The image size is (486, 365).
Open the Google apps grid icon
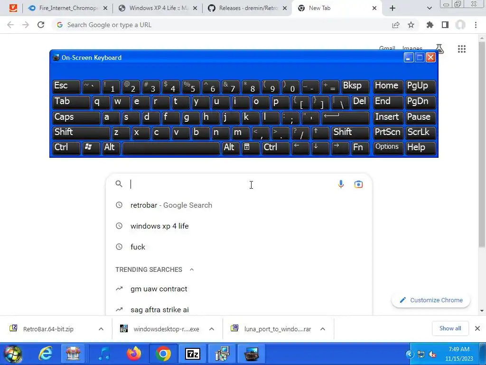point(462,49)
